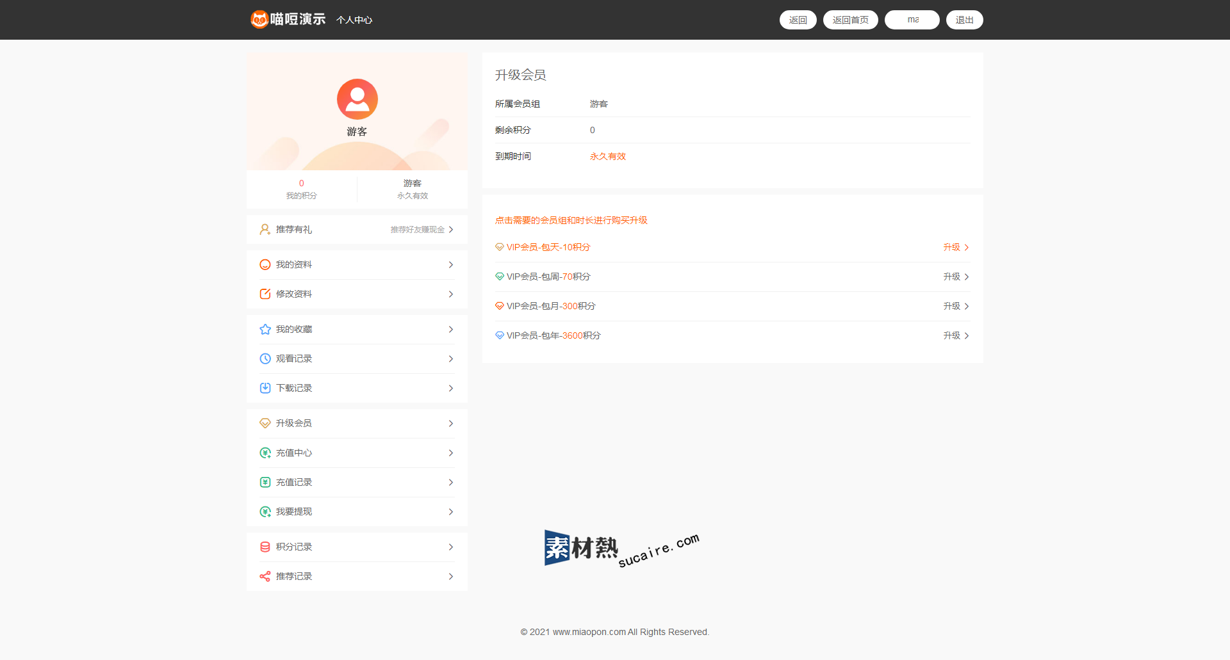Log out using the 退出 button
Viewport: 1230px width, 660px height.
click(x=964, y=20)
